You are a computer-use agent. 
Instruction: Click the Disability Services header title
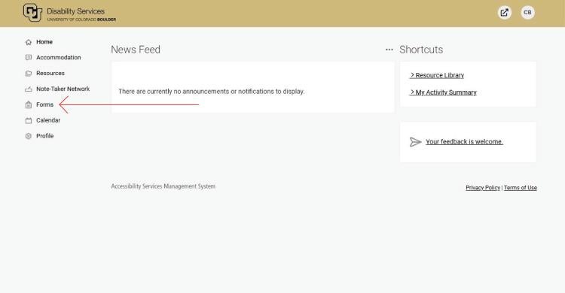pos(75,11)
